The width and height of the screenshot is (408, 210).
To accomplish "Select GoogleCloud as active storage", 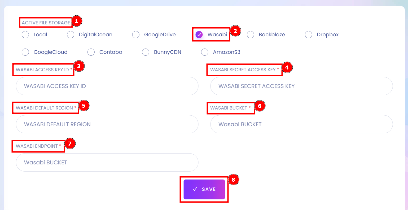I will (25, 52).
